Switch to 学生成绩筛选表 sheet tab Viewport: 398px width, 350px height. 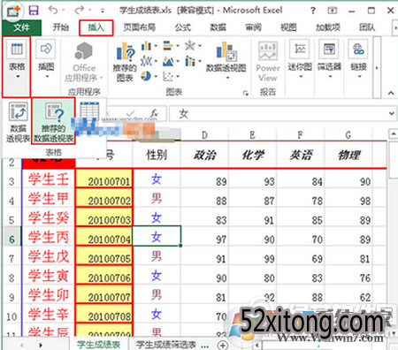pyautogui.click(x=165, y=344)
